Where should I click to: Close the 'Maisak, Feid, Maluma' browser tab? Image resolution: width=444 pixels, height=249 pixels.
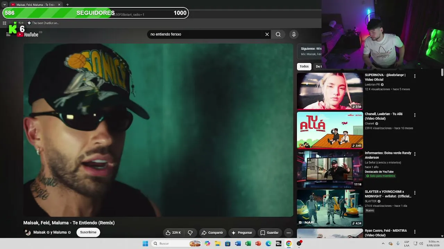(59, 5)
